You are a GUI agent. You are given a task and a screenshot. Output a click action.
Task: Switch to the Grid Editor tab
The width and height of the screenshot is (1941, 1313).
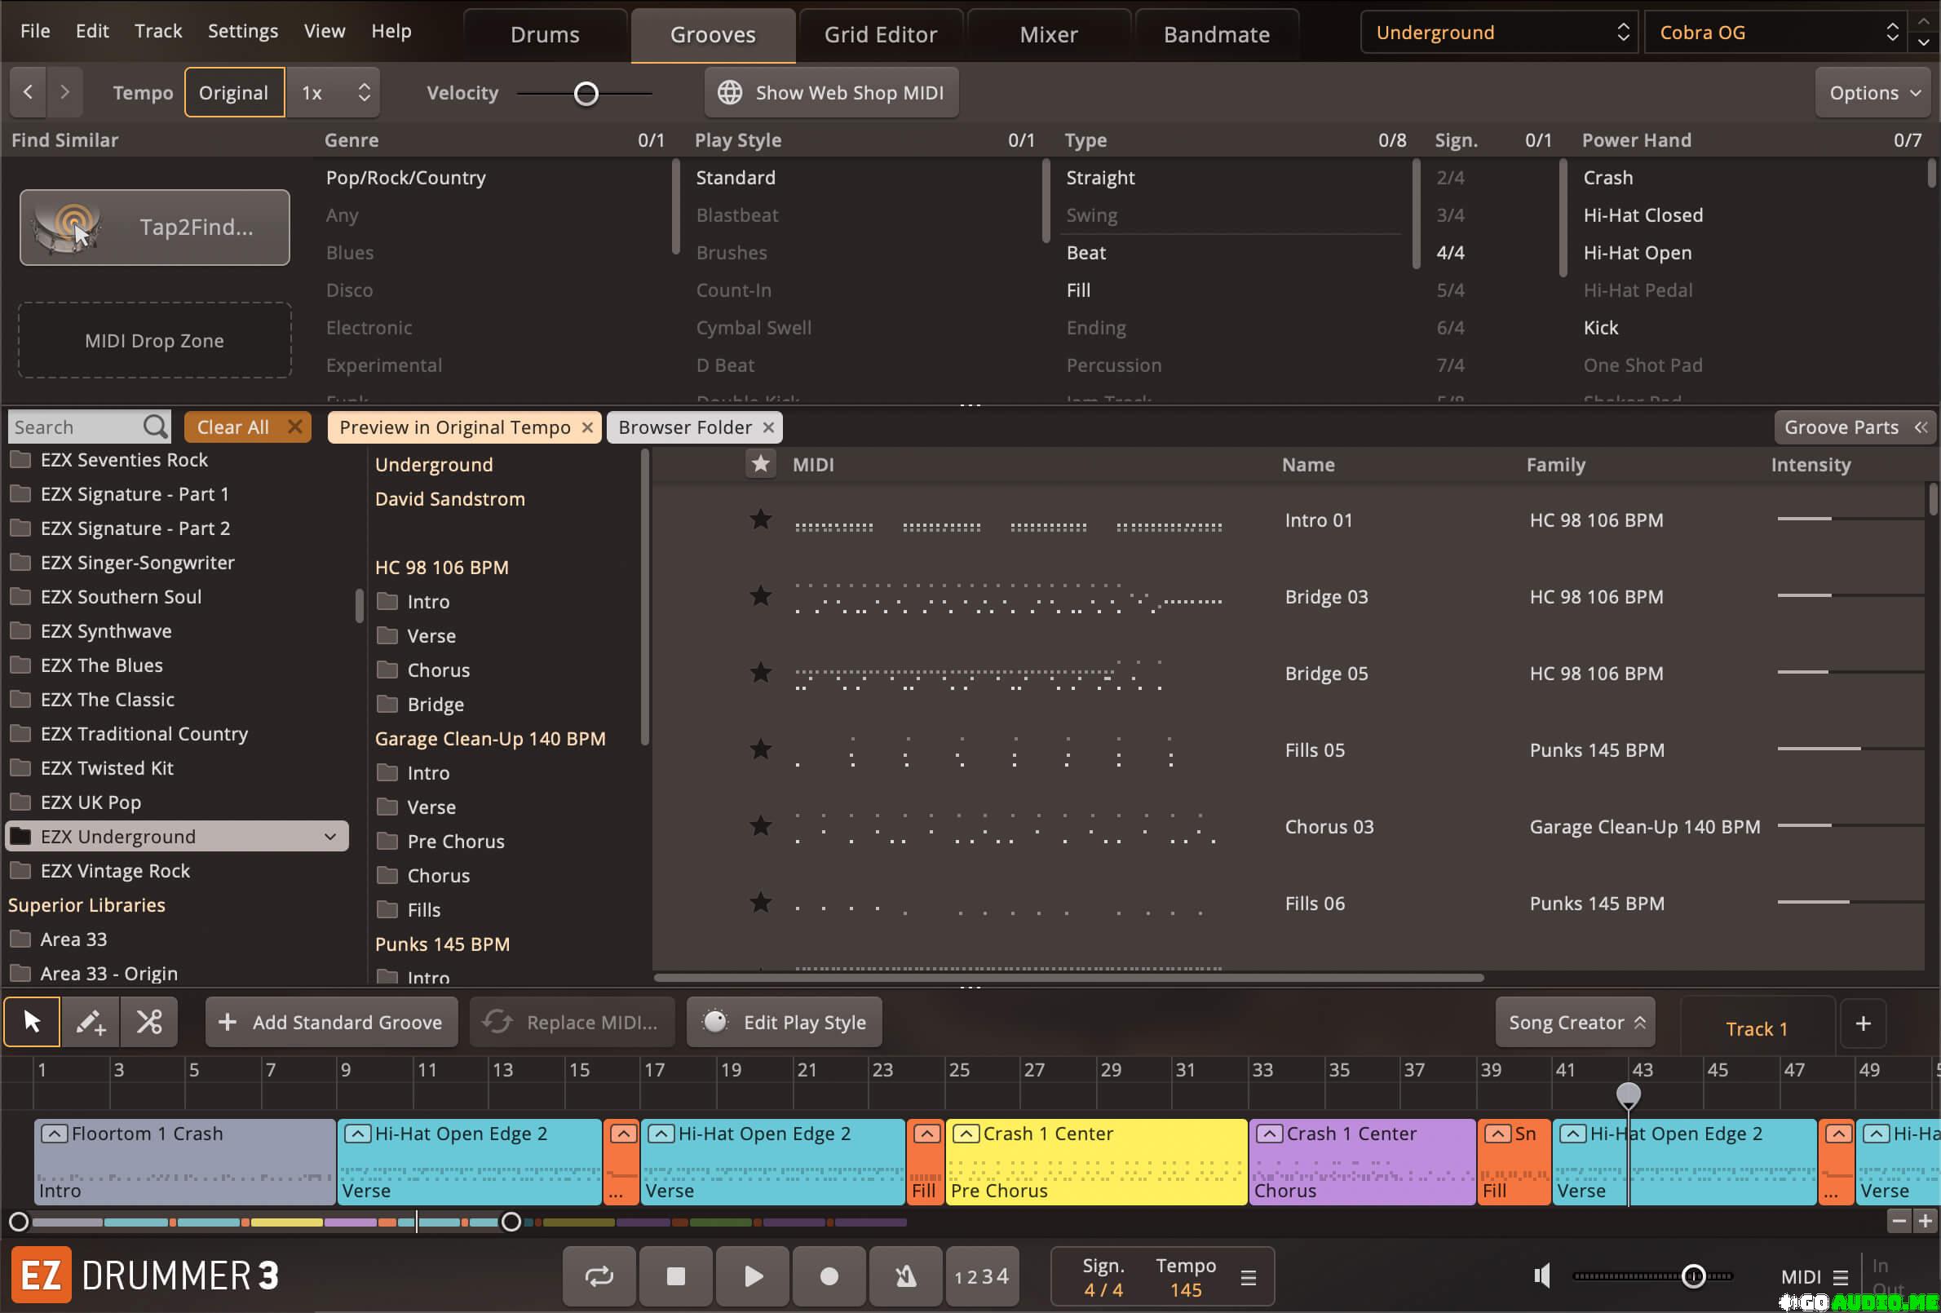880,35
